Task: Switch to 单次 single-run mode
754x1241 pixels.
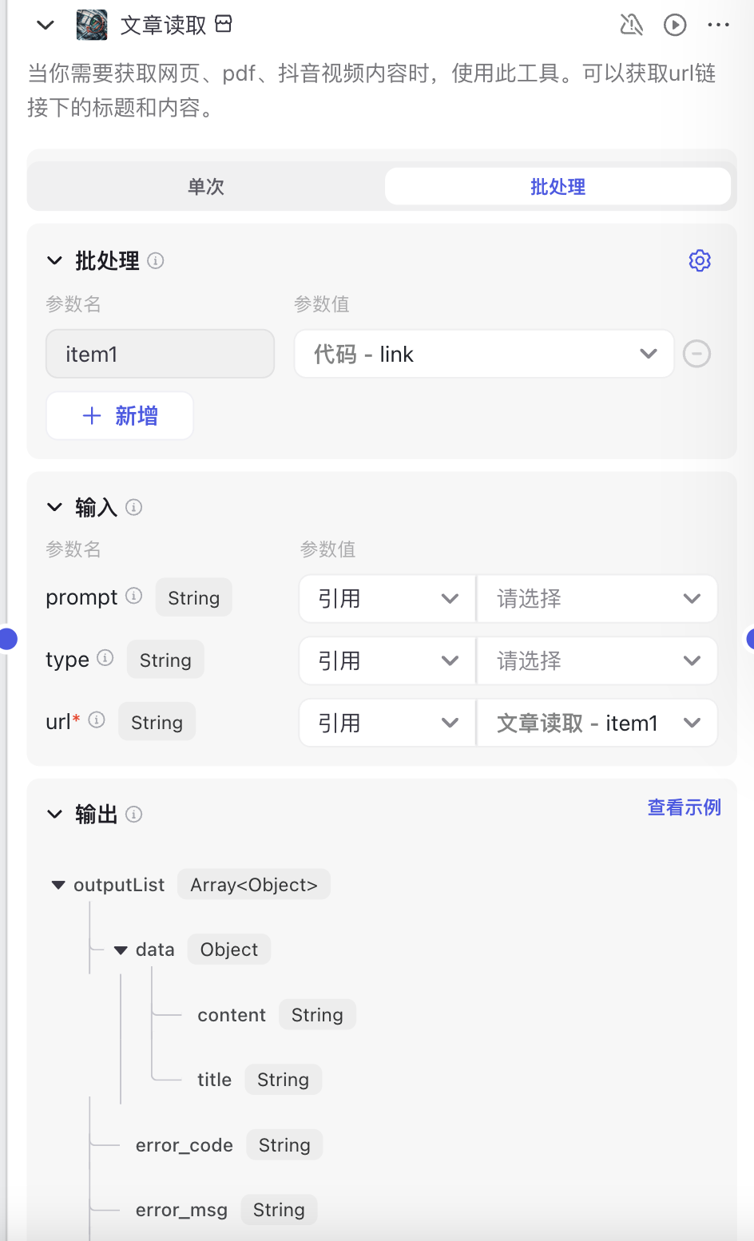Action: pyautogui.click(x=206, y=187)
